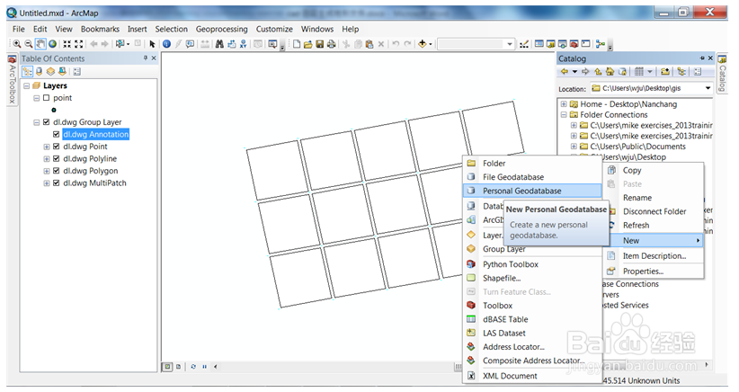Click Connect To Folder icon in Catalog

point(665,72)
